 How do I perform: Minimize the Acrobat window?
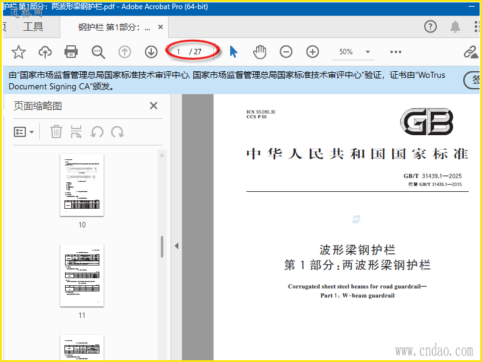[472, 6]
